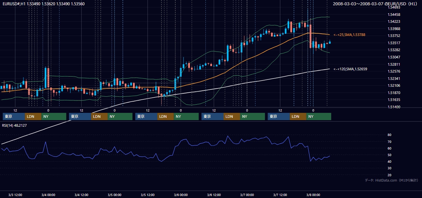Click price axis value 1.53282

(x=394, y=50)
